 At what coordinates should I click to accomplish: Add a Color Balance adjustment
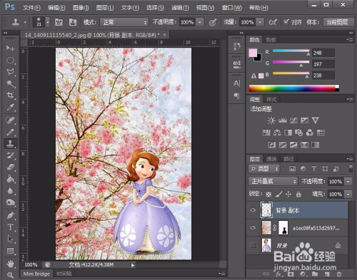[x=277, y=133]
